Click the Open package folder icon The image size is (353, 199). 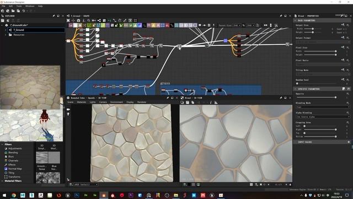[x=13, y=11]
